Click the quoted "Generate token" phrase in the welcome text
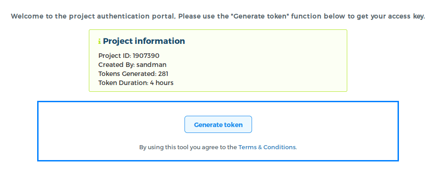Image resolution: width=437 pixels, height=175 pixels. [x=260, y=16]
